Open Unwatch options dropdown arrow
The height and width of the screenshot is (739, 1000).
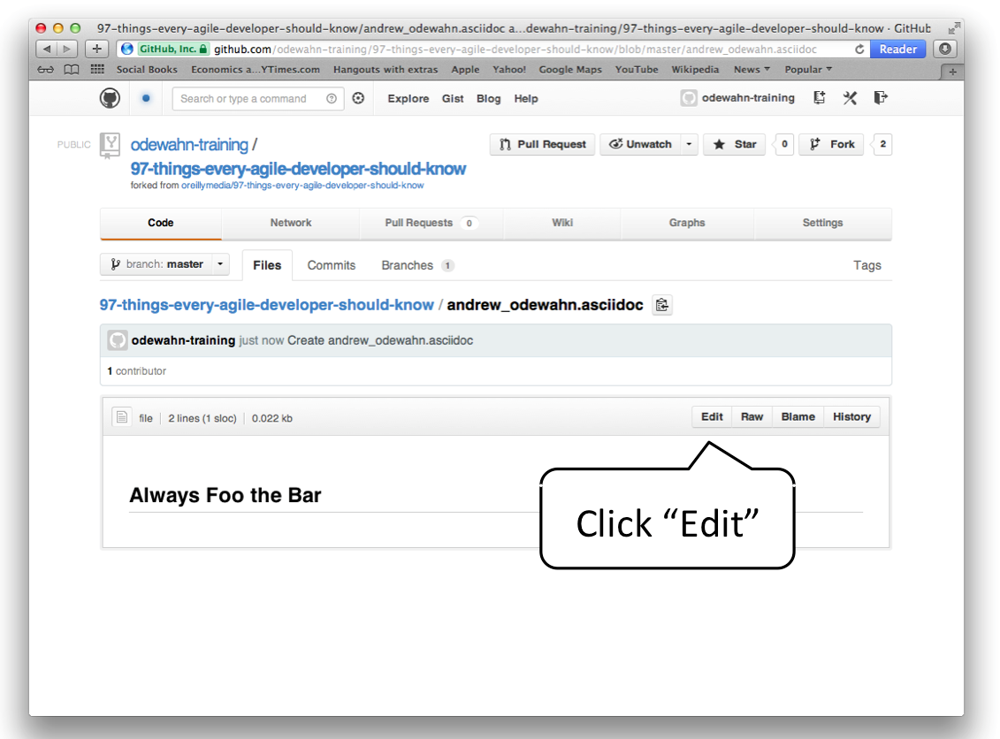click(x=689, y=144)
